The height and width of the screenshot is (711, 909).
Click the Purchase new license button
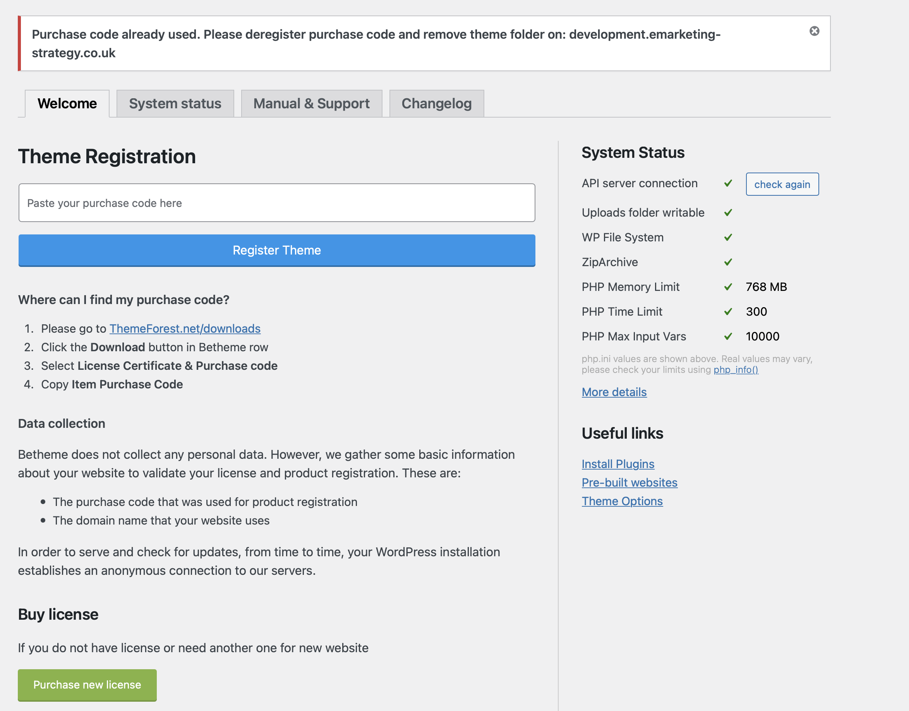pyautogui.click(x=87, y=685)
